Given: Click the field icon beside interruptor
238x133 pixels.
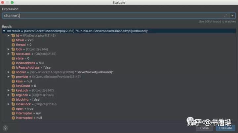Looking at the screenshot, I should pyautogui.click(x=13, y=113).
